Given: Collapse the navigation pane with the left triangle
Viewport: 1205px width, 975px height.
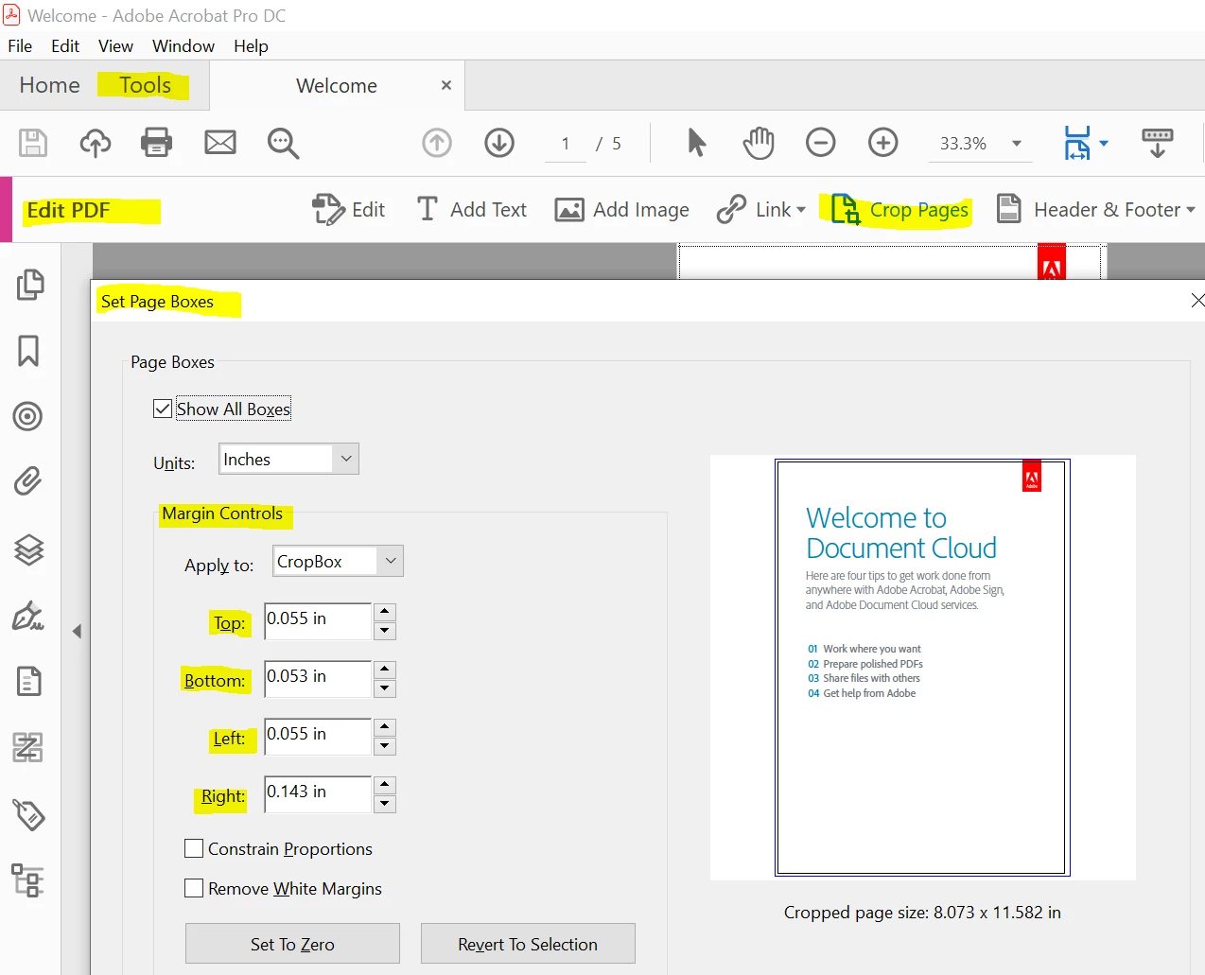Looking at the screenshot, I should (77, 631).
